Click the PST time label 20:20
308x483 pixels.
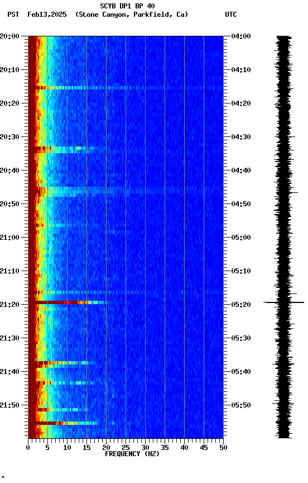pyautogui.click(x=9, y=103)
